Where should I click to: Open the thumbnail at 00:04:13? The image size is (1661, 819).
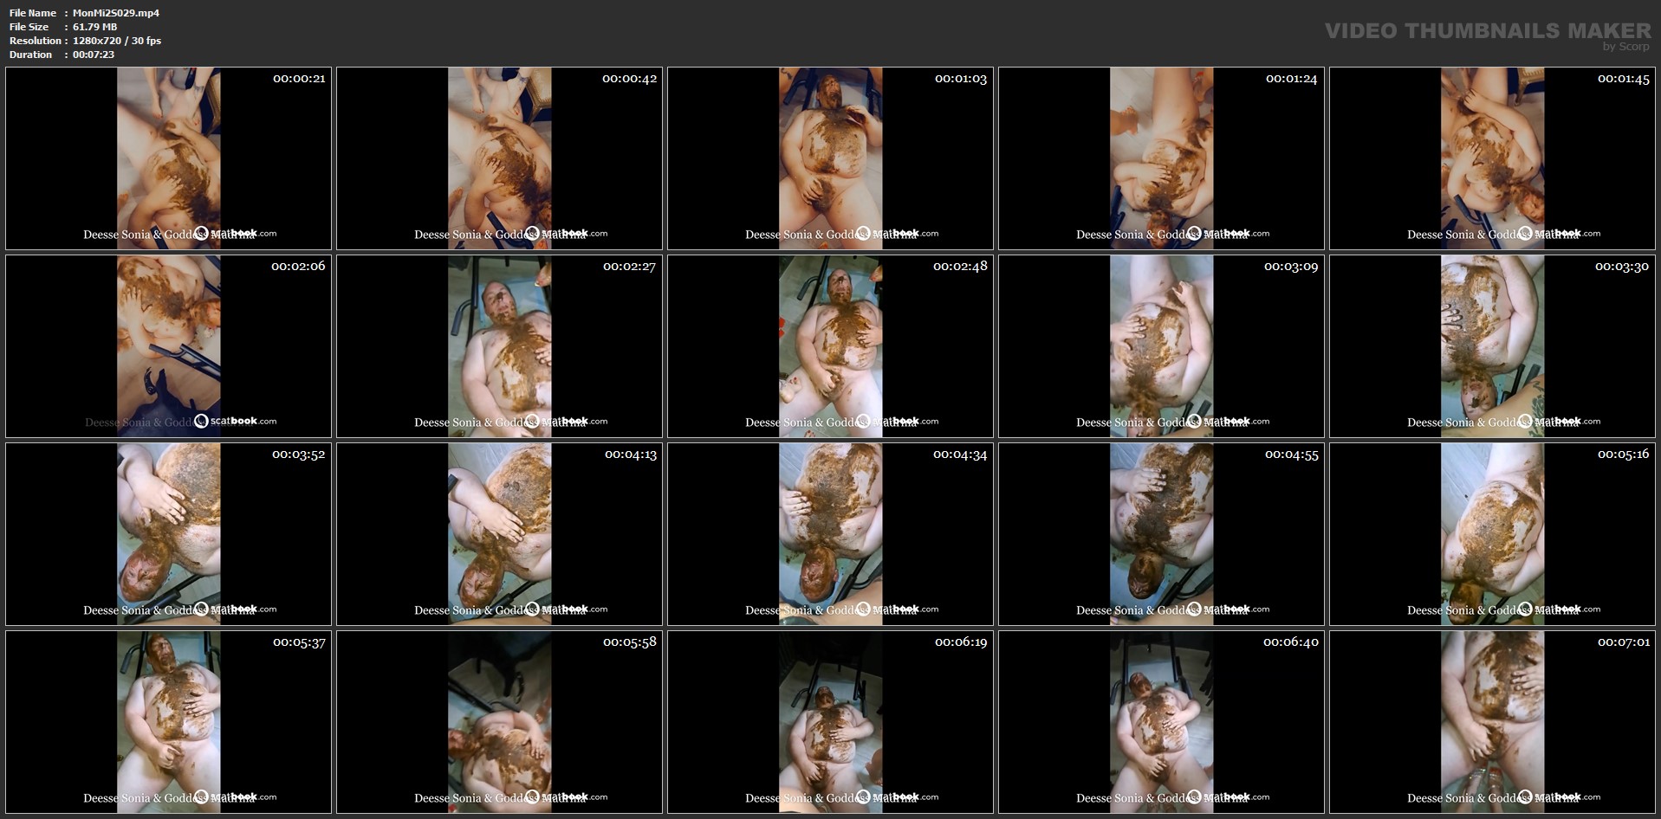[x=499, y=534]
